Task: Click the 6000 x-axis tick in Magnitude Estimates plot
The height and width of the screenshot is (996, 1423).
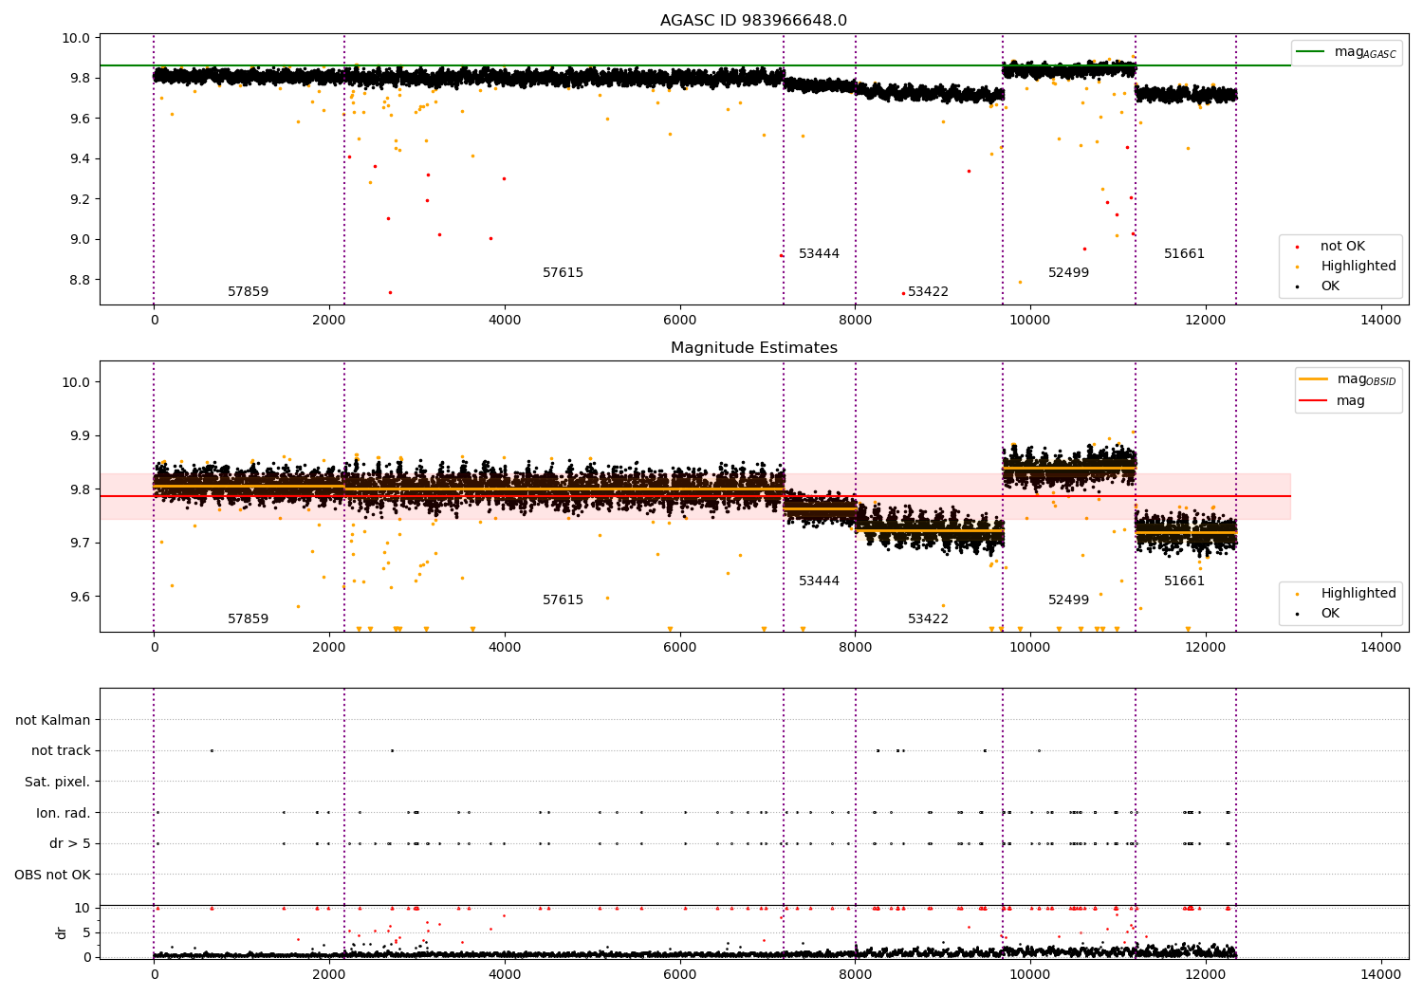Action: pyautogui.click(x=679, y=648)
